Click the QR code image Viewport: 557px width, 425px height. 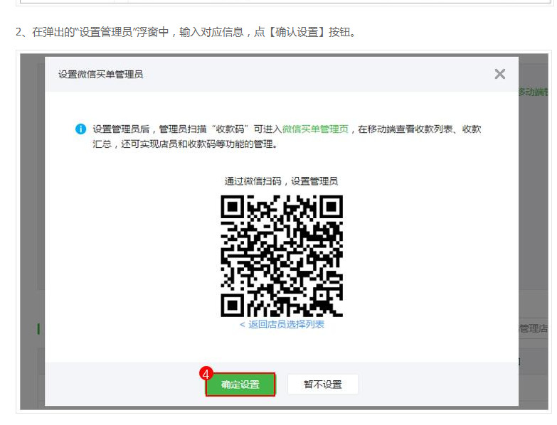click(282, 256)
